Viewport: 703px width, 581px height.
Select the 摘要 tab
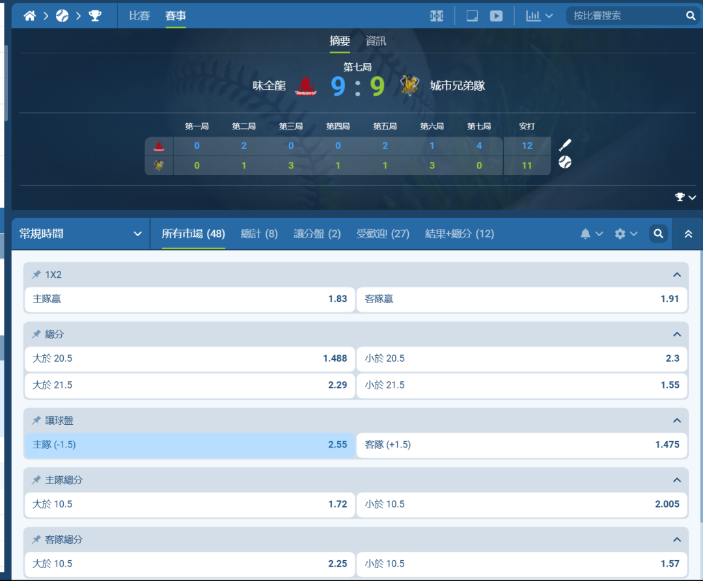(340, 41)
